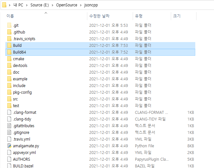Click the .travis.yml file icon
The height and width of the screenshot is (168, 214).
[x=9, y=139]
